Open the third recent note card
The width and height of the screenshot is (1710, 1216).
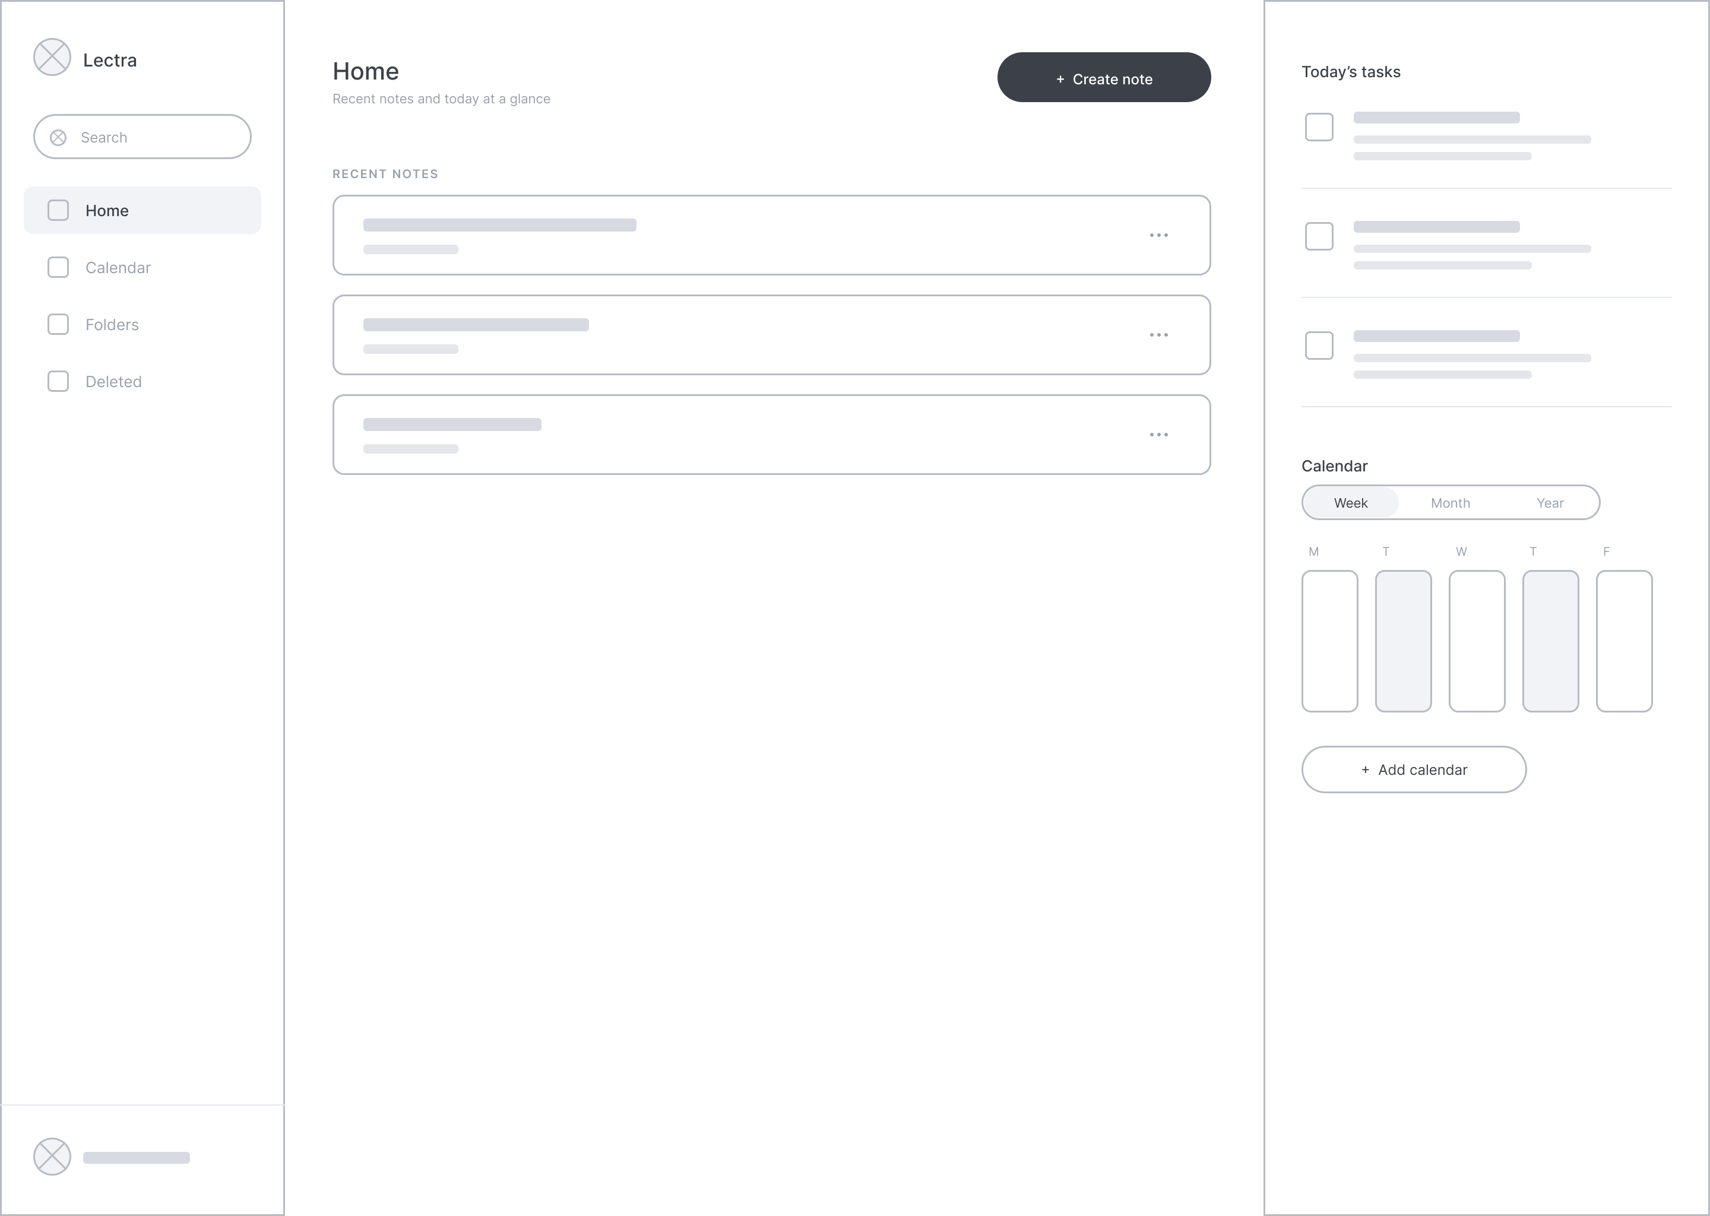[x=771, y=434]
